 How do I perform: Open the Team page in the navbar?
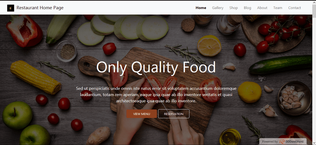[x=278, y=8]
